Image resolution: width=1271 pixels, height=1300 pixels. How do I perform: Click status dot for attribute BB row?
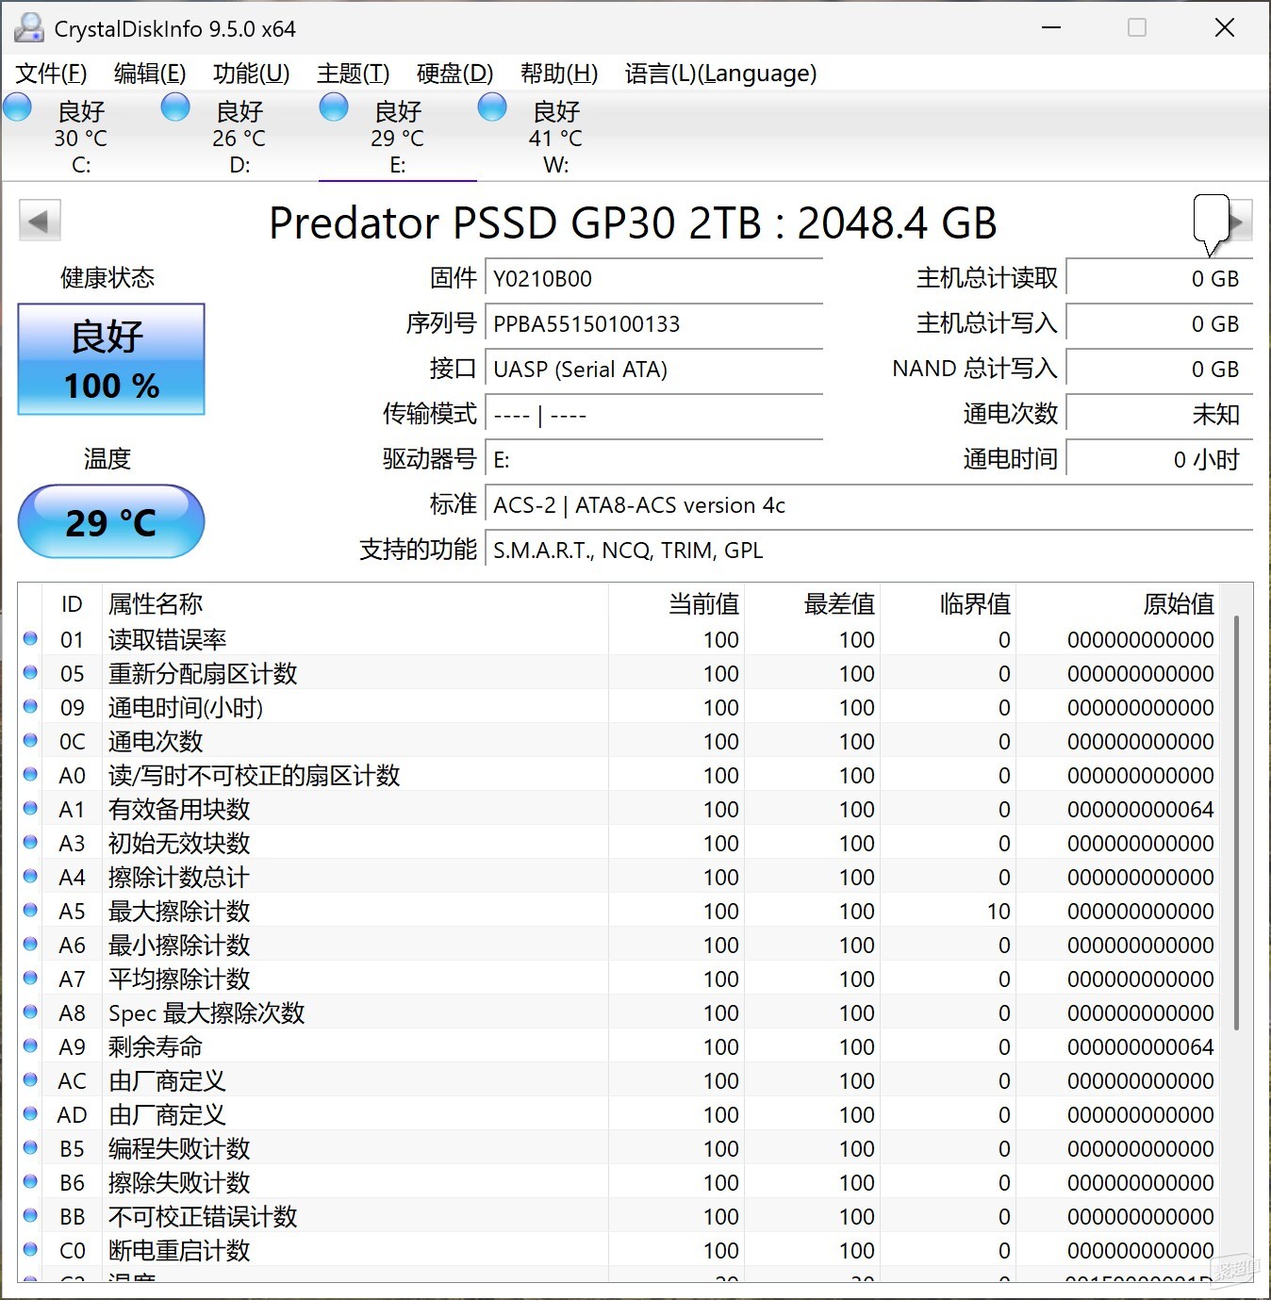click(x=30, y=1216)
